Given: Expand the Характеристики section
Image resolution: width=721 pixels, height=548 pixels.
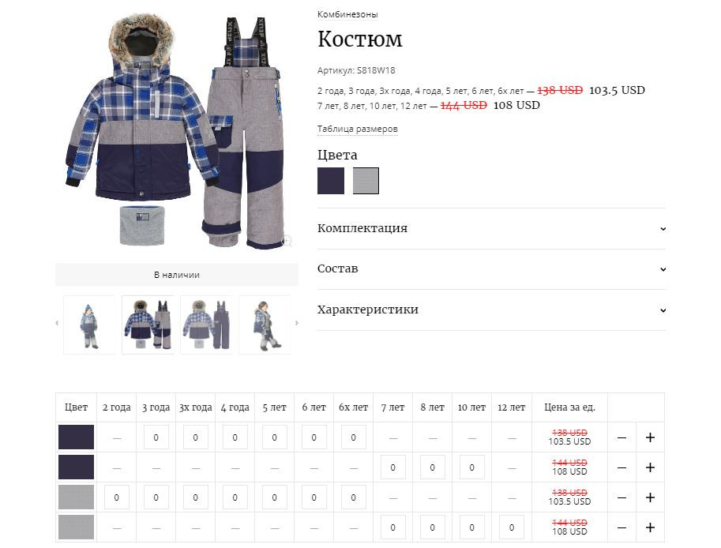Looking at the screenshot, I should 491,310.
